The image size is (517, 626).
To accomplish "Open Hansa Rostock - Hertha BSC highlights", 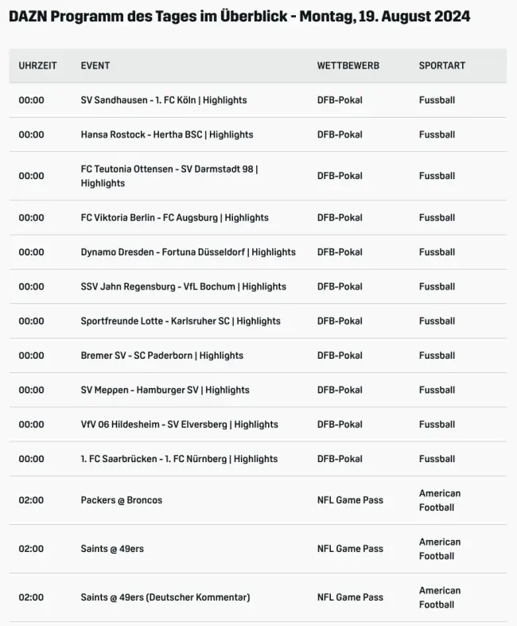I will [167, 135].
